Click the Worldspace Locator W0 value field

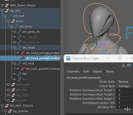tap(125, 103)
